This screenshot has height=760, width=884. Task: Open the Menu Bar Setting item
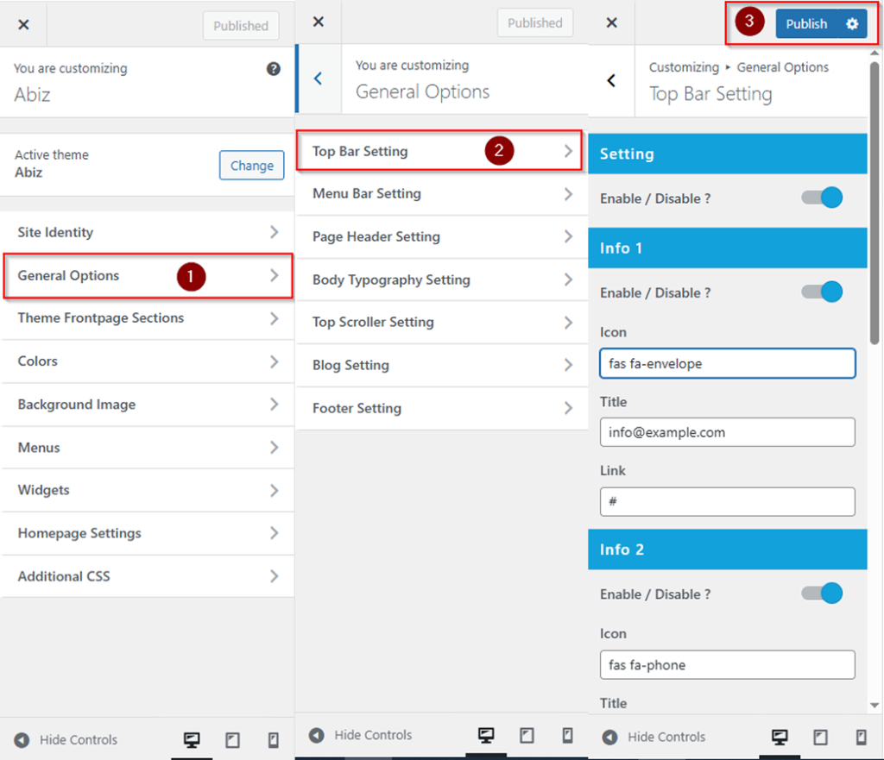(367, 194)
